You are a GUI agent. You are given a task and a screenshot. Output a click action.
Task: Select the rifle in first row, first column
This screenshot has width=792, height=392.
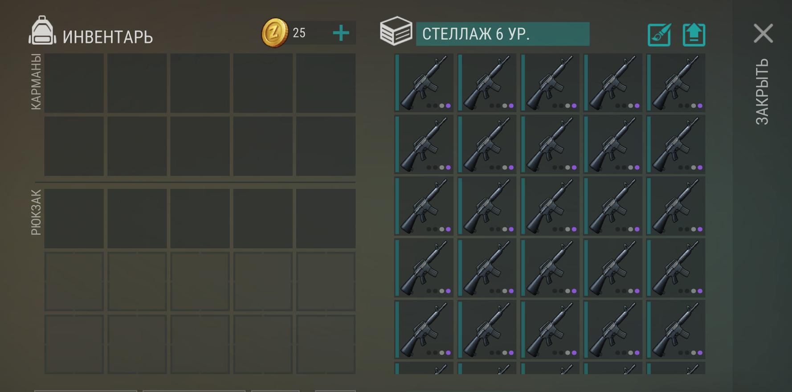424,82
